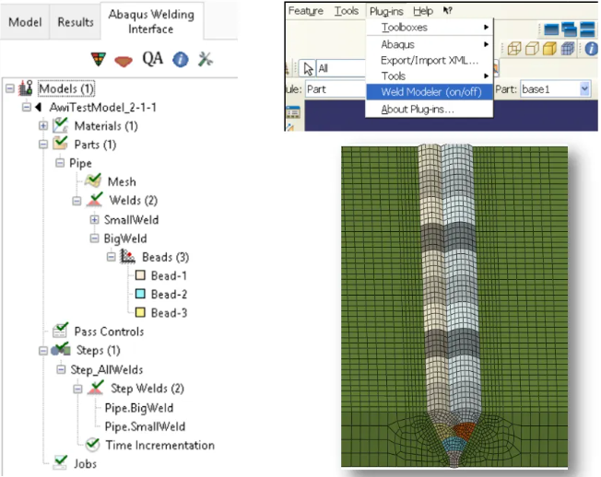Collapse the Welds node
Image resolution: width=601 pixels, height=477 pixels.
pyautogui.click(x=77, y=200)
